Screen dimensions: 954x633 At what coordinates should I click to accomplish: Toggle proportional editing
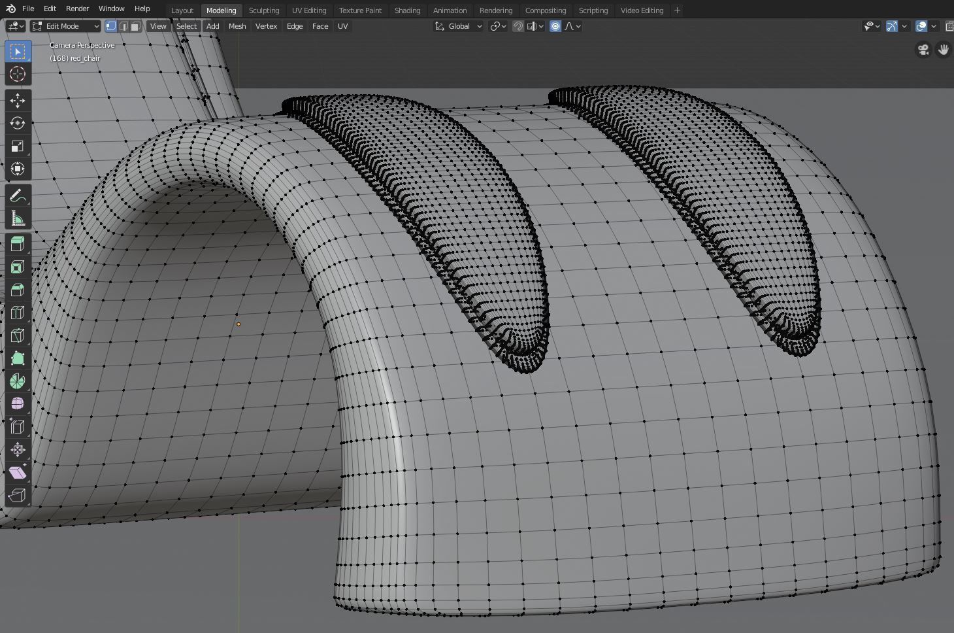555,26
